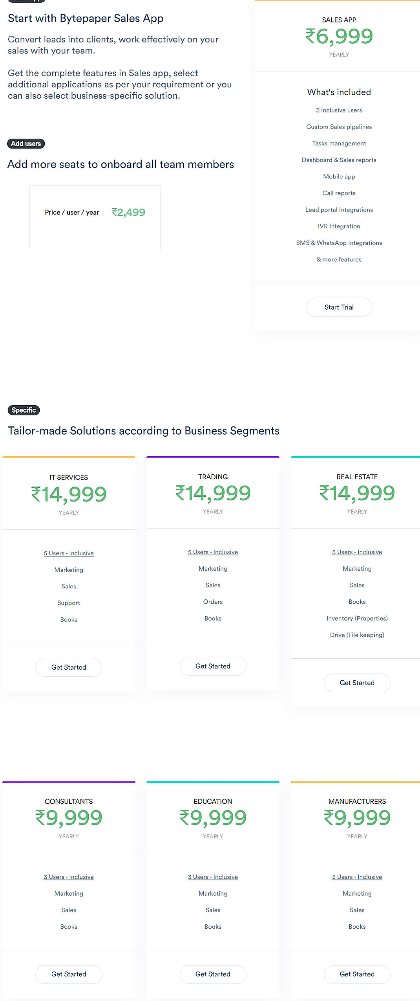Click Get Started under Manufacturers plan
The image size is (420, 1001).
point(356,974)
